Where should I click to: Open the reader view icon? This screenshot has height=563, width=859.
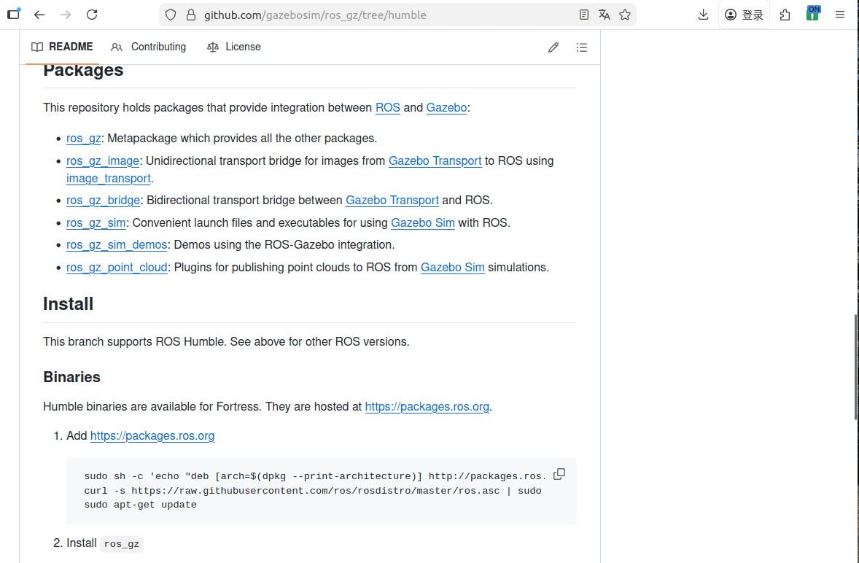coord(583,15)
